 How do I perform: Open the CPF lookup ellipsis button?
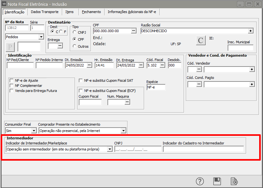[x=134, y=31]
